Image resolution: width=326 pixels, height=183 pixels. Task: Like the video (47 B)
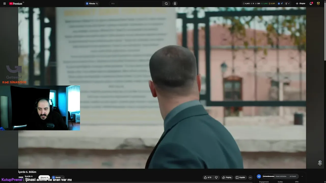(x=208, y=177)
